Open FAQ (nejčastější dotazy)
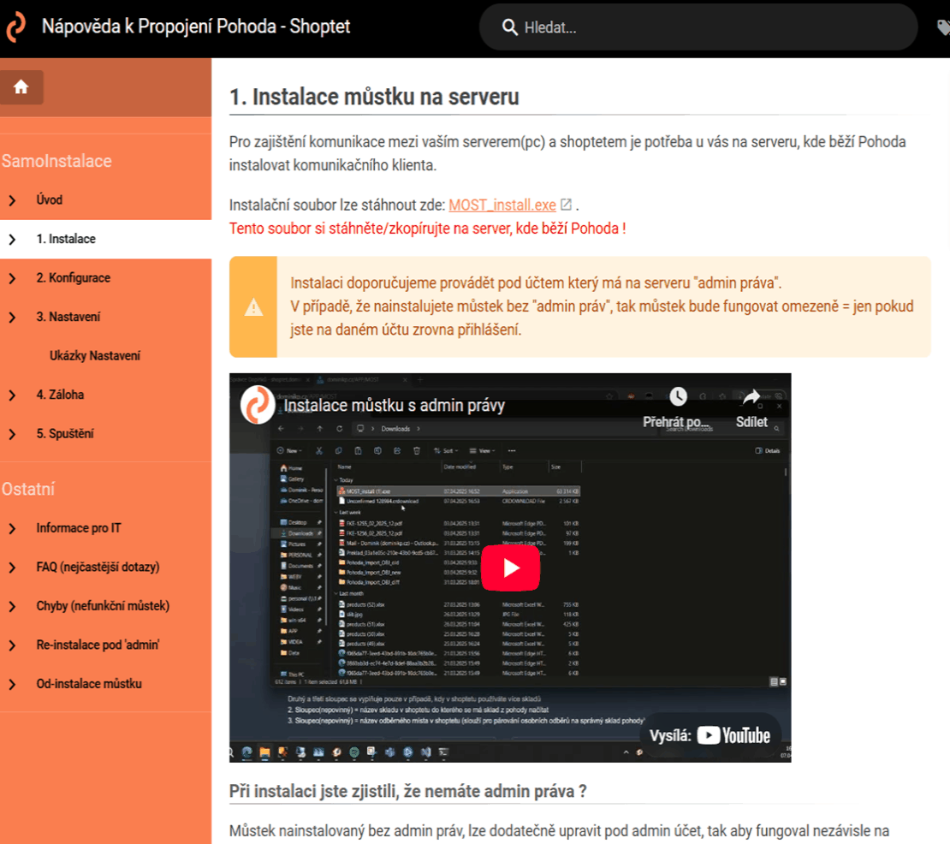Image resolution: width=950 pixels, height=844 pixels. click(x=98, y=568)
